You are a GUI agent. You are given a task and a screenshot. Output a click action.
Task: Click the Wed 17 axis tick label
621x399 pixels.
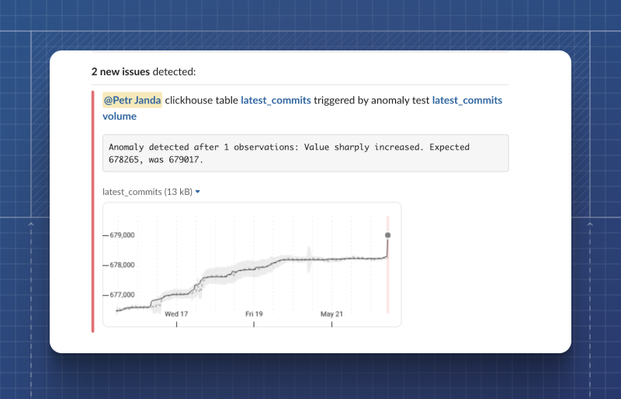(176, 314)
